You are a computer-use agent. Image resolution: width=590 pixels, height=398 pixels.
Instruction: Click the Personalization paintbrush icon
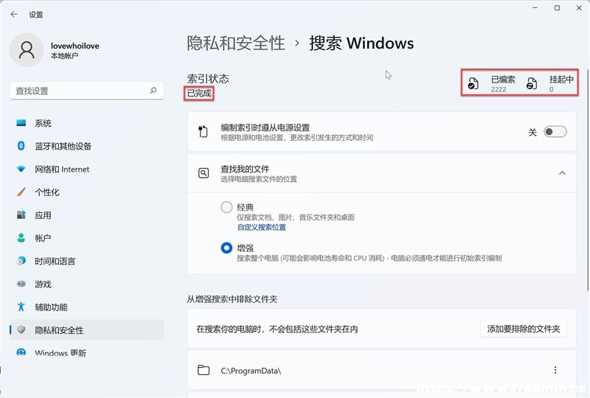click(x=21, y=192)
